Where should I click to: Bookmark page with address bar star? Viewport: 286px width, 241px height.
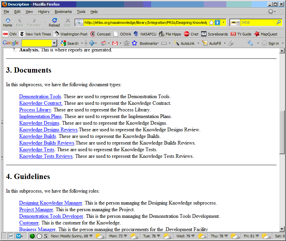pos(211,23)
